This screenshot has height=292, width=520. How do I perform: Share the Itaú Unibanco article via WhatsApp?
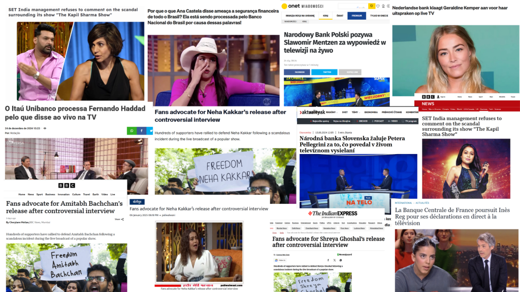point(132,131)
